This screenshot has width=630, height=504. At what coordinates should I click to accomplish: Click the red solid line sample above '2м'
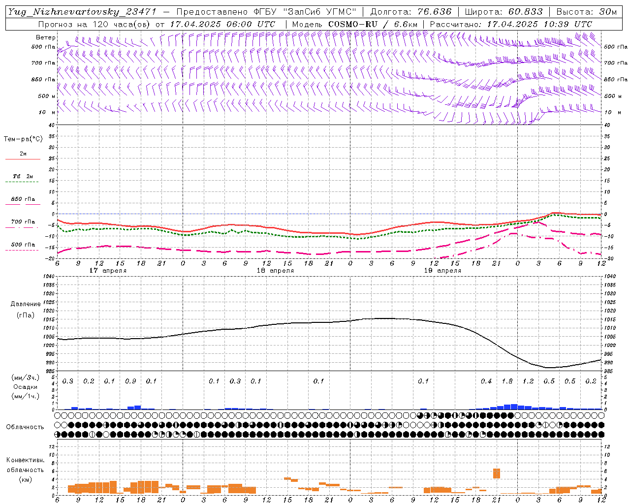pos(23,159)
